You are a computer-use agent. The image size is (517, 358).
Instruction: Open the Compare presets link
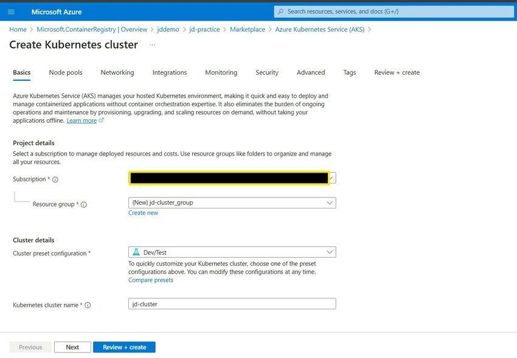151,280
